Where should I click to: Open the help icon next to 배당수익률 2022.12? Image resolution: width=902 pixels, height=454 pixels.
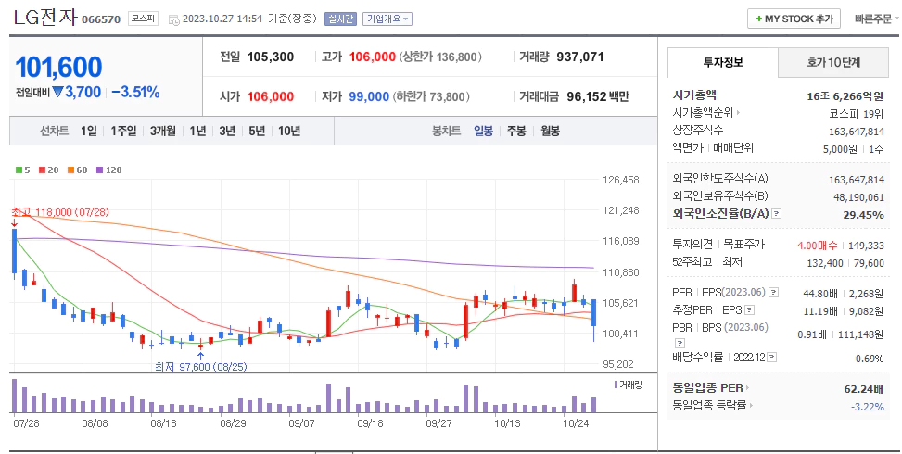pyautogui.click(x=771, y=358)
